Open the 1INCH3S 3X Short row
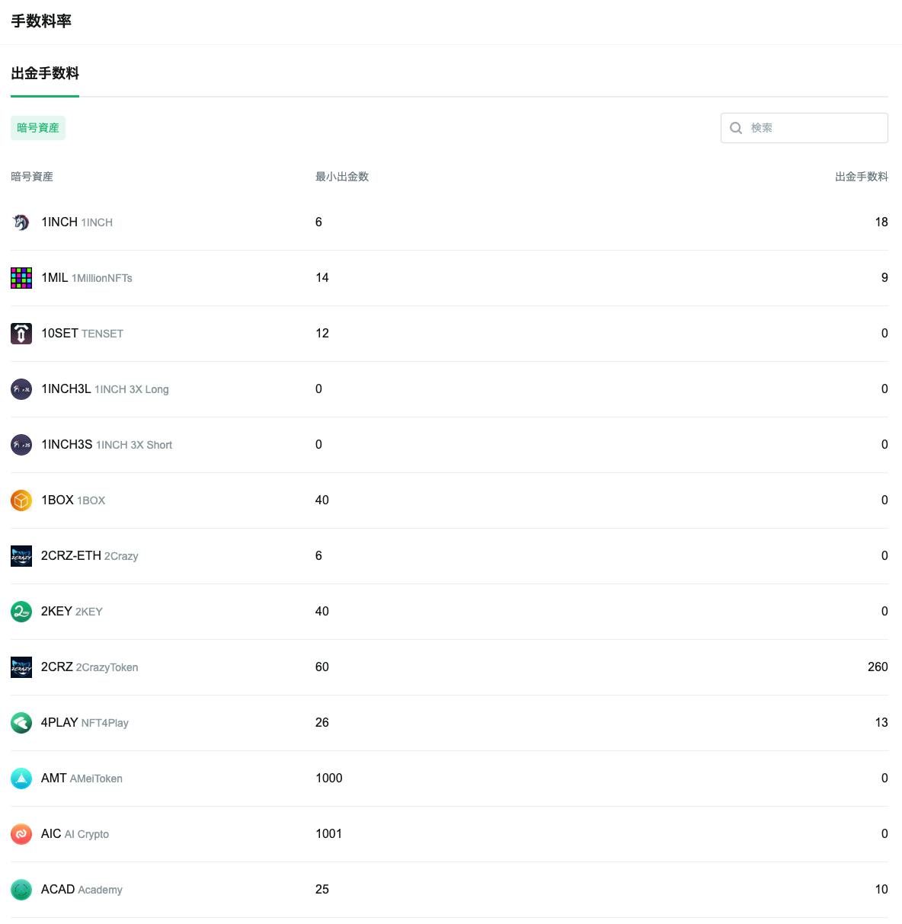902x924 pixels. pos(449,445)
